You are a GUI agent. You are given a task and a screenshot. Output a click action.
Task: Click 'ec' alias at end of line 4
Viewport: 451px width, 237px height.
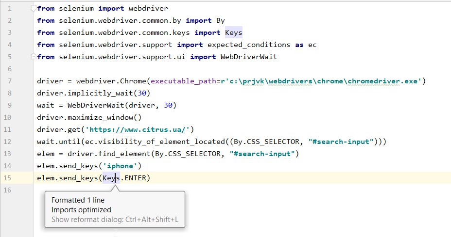click(x=312, y=45)
